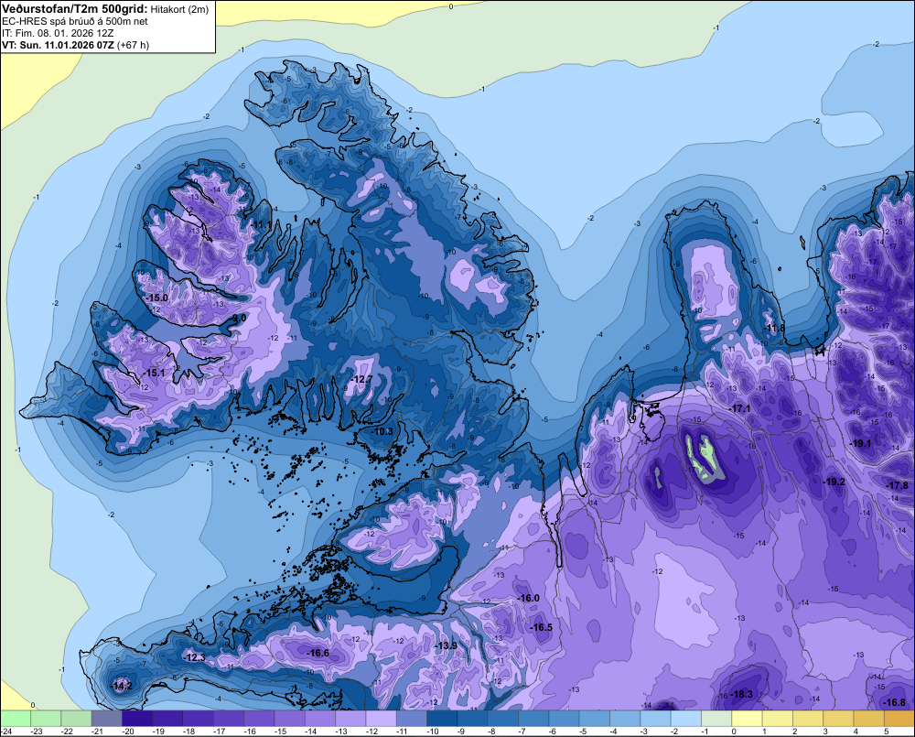Click the -19.2 temperature value
Image resolution: width=915 pixels, height=737 pixels.
click(x=834, y=482)
